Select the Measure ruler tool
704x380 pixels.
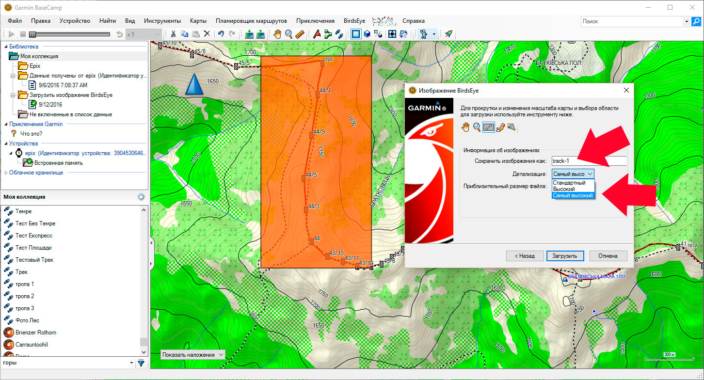click(300, 34)
